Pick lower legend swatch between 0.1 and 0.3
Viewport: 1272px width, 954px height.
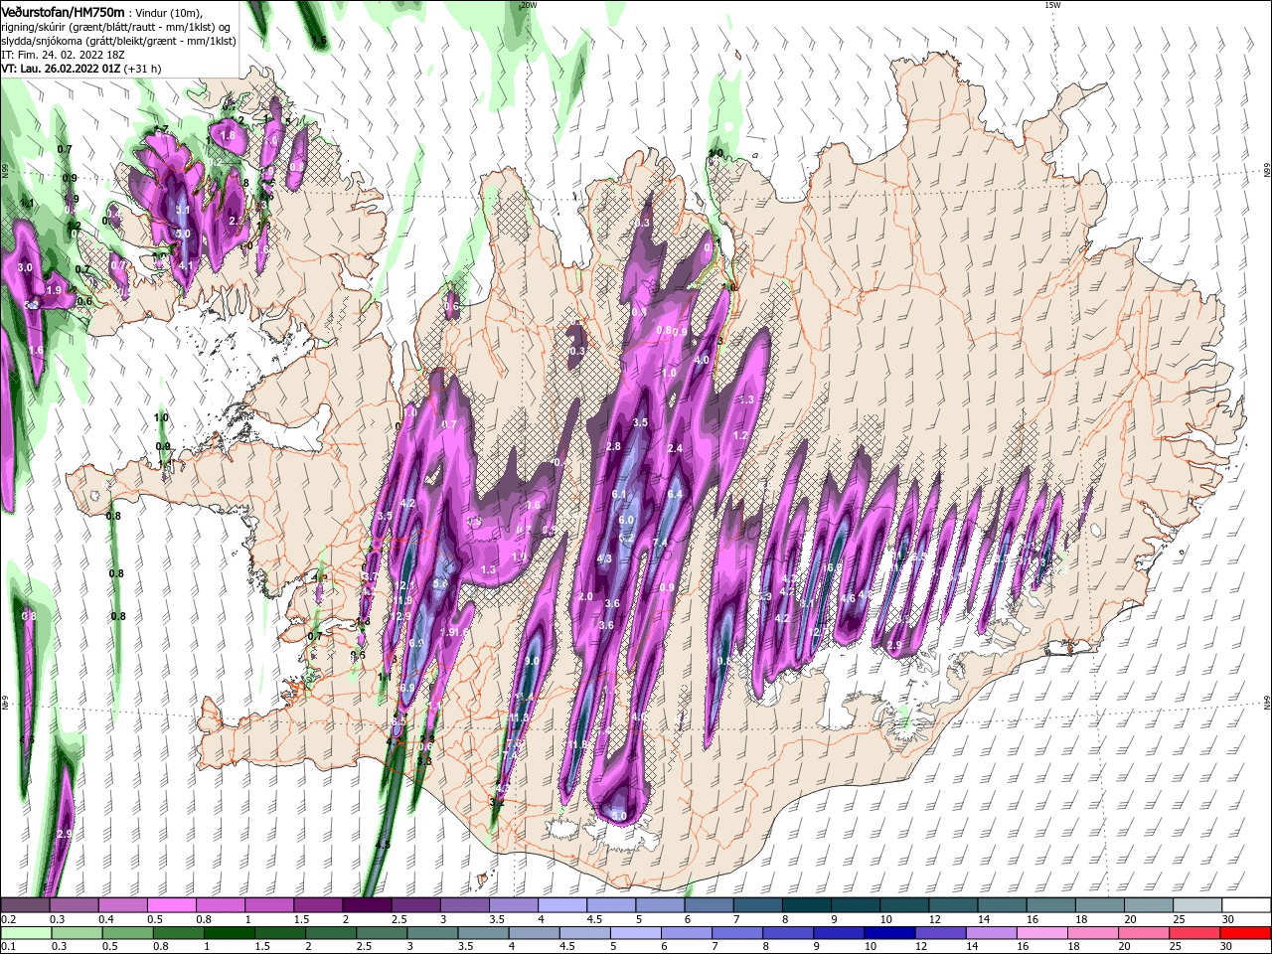click(x=27, y=933)
